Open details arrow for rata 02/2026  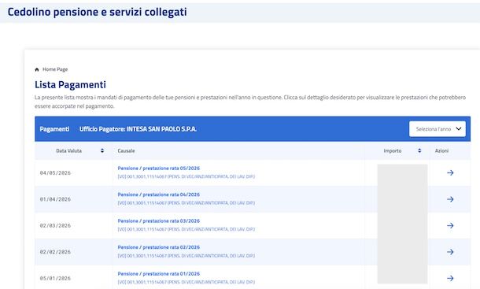[x=450, y=252]
